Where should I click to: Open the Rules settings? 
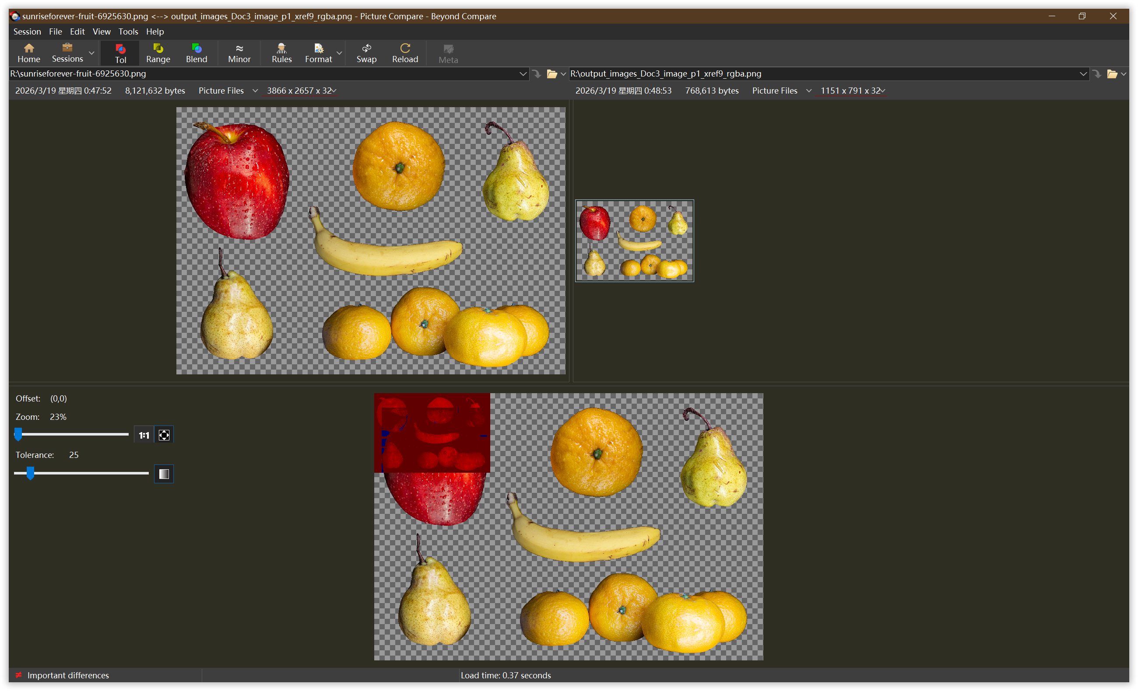coord(281,52)
